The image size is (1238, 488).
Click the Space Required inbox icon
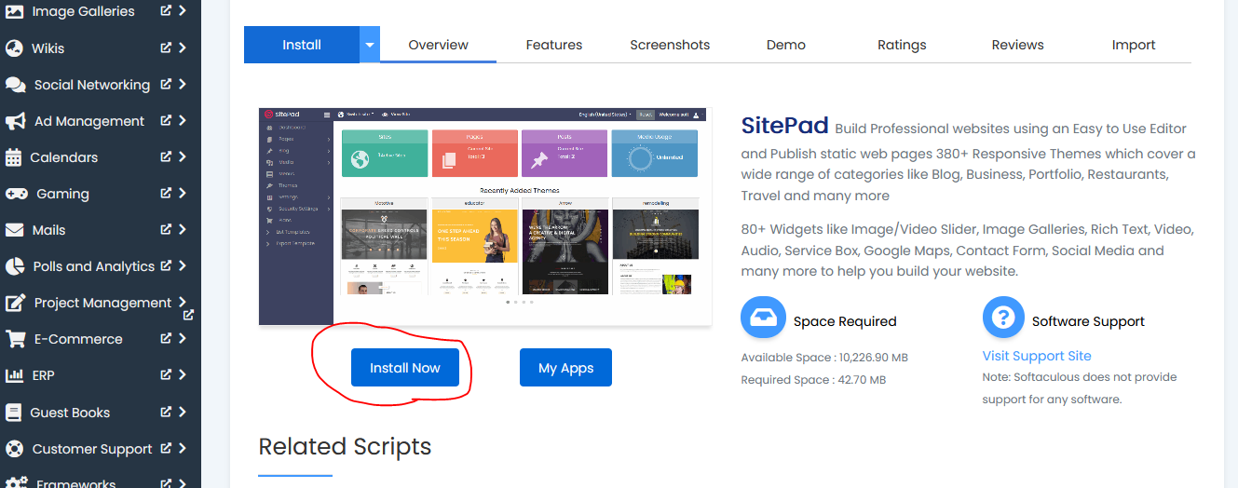(763, 318)
